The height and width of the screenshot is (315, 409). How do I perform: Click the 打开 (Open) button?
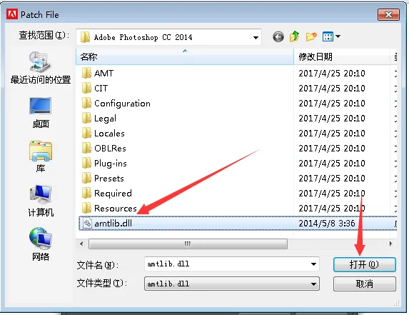(x=365, y=264)
